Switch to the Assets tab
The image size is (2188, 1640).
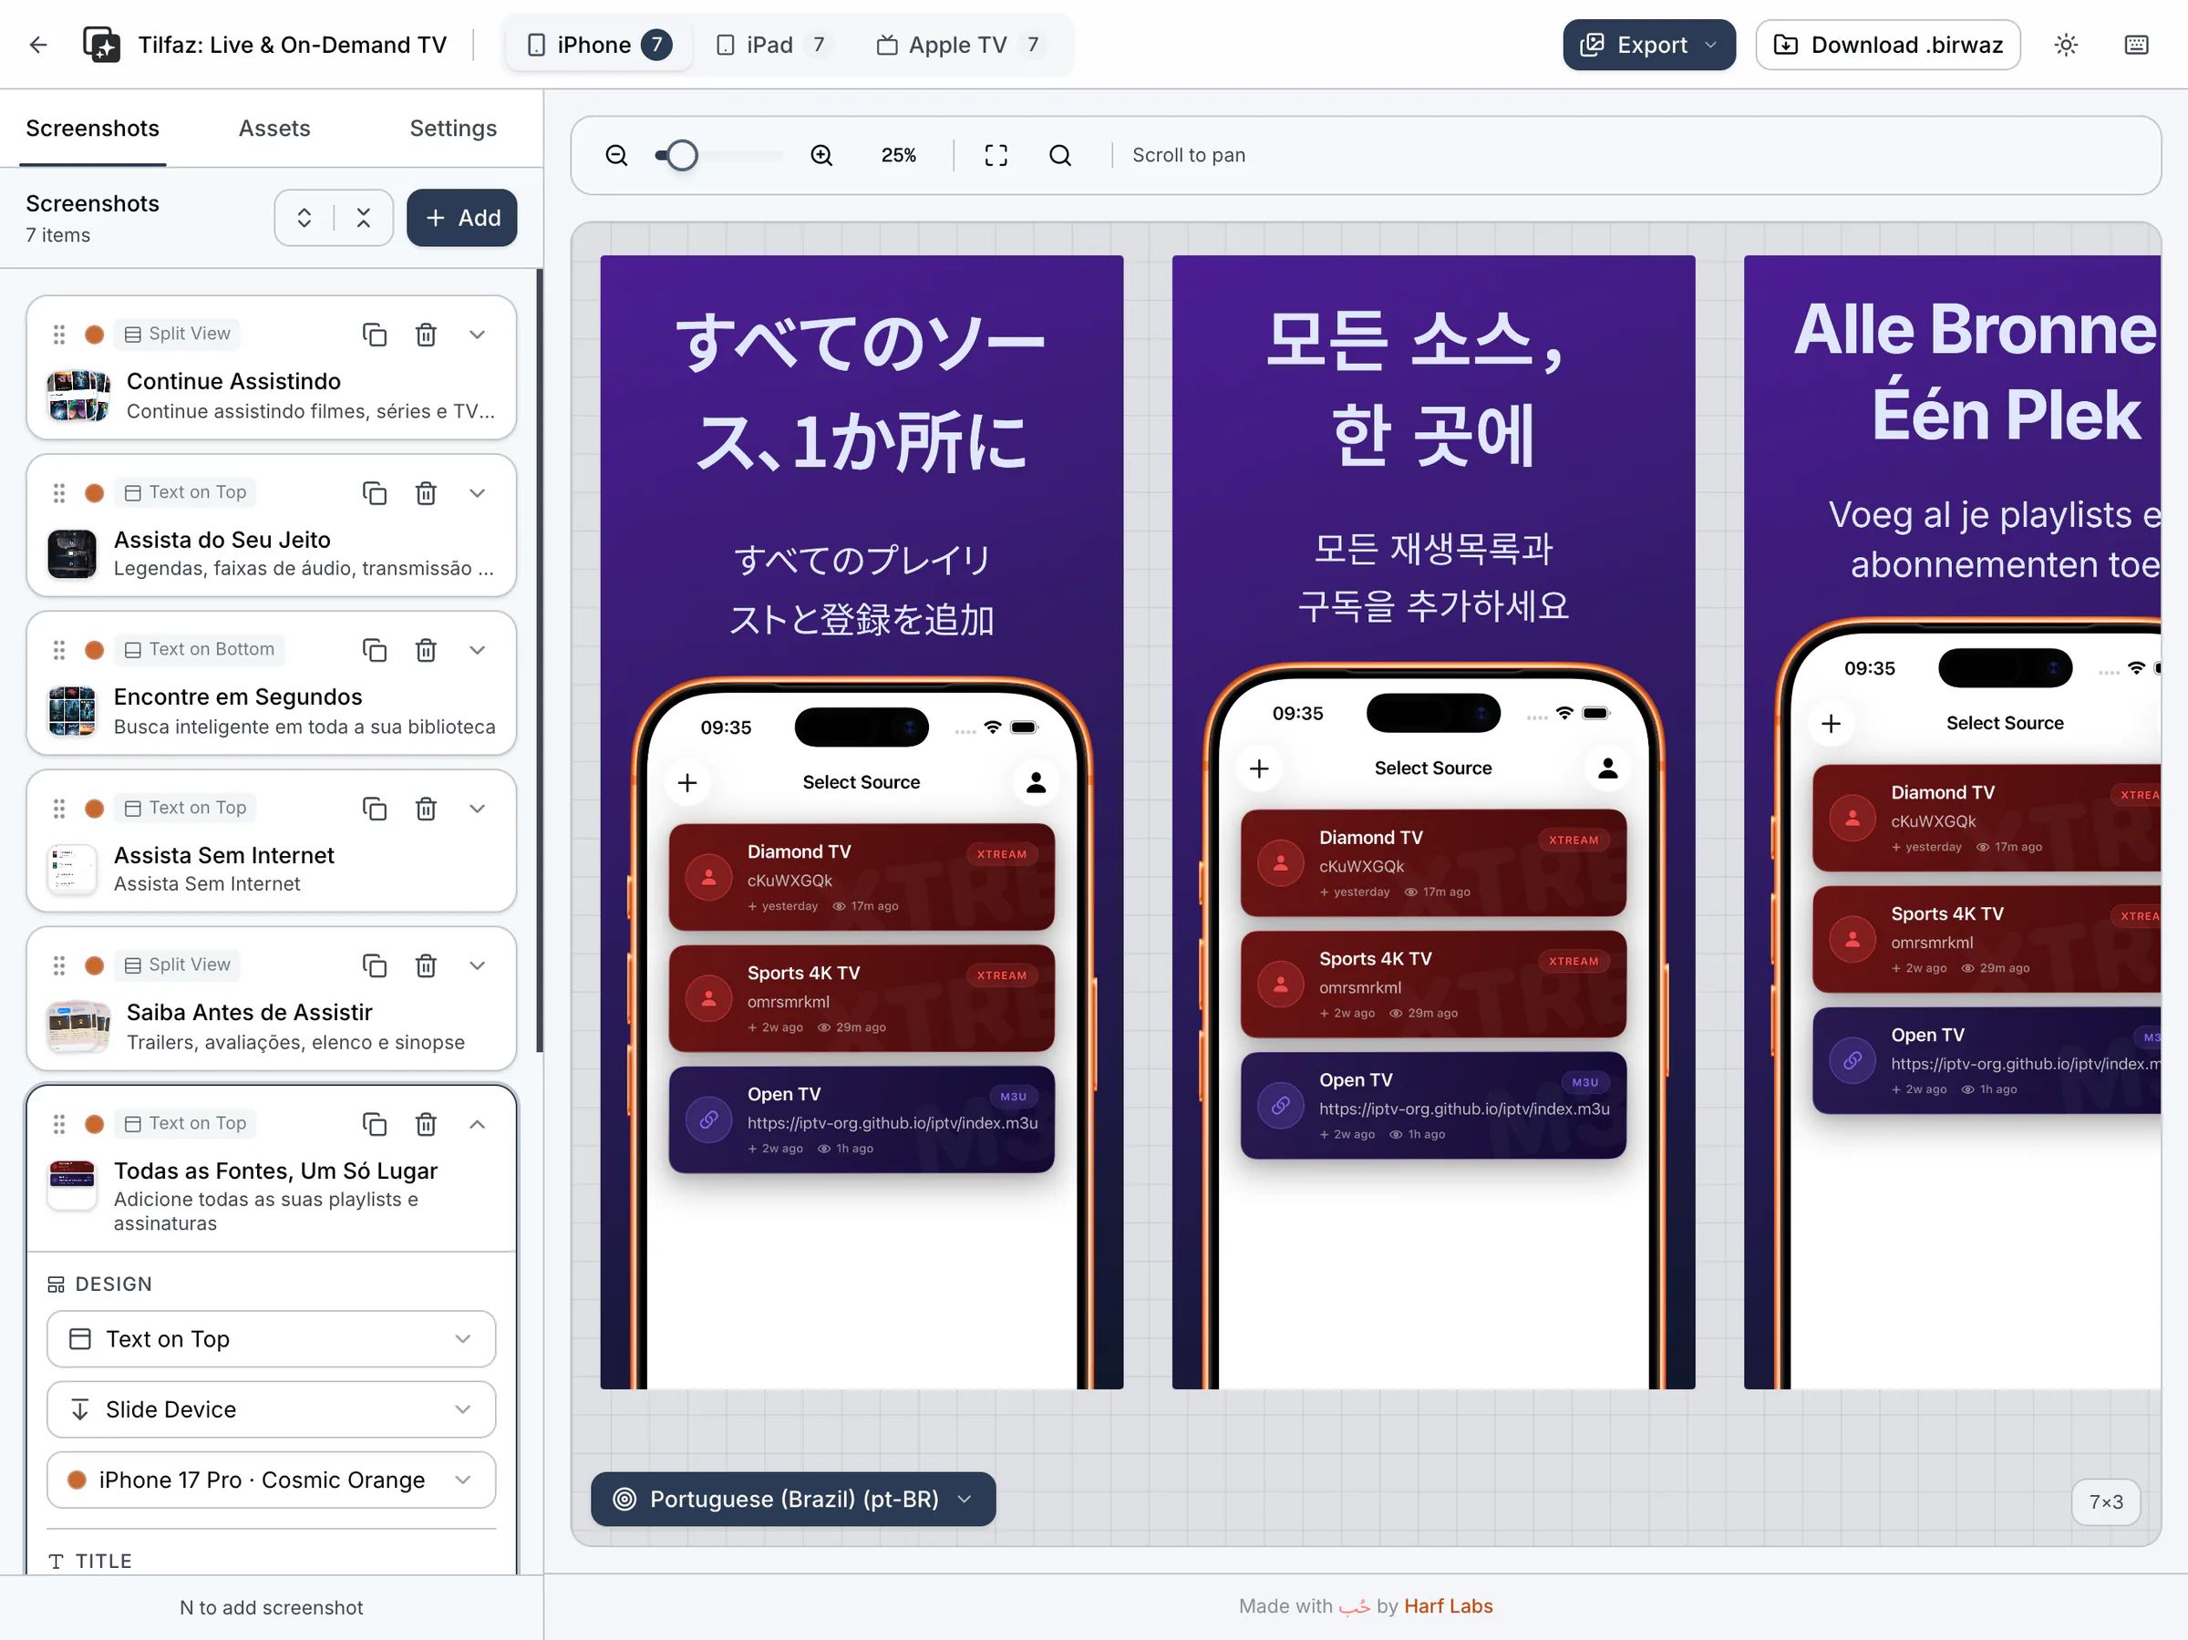pyautogui.click(x=274, y=129)
